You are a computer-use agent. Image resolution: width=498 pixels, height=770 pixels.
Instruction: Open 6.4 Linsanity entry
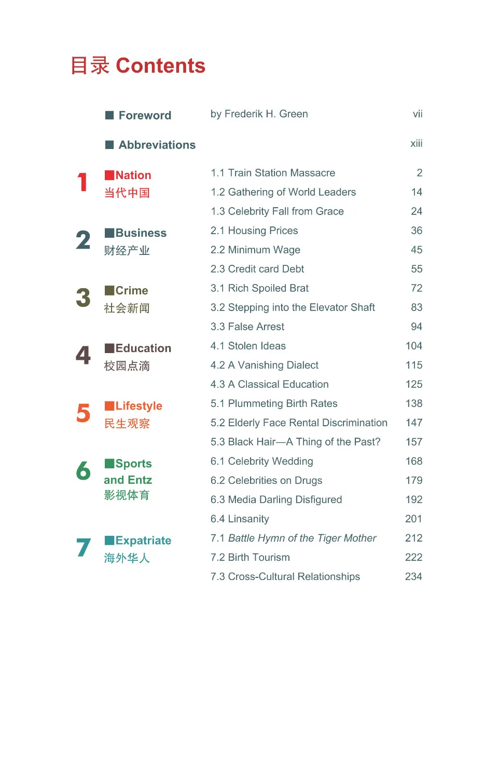coord(240,519)
